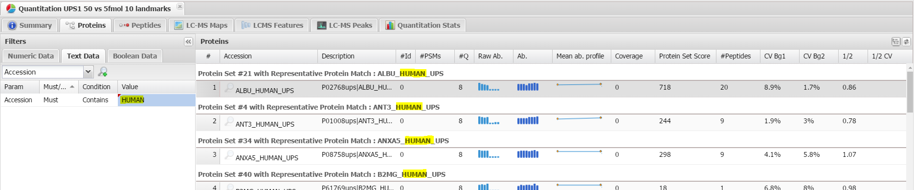This screenshot has width=914, height=190.
Task: Sort by Raw Ab. column header
Action: point(493,56)
